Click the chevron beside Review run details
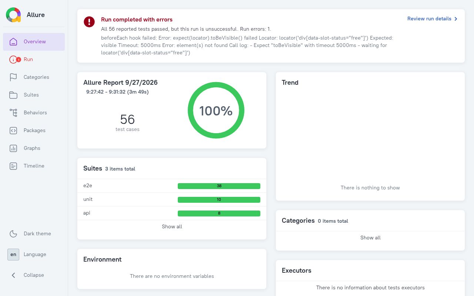This screenshot has width=474, height=296. 456,19
